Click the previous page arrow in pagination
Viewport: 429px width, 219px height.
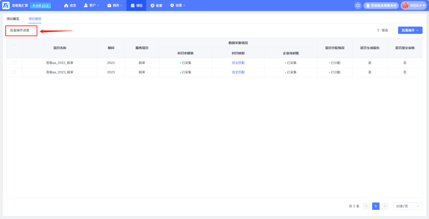click(x=367, y=206)
